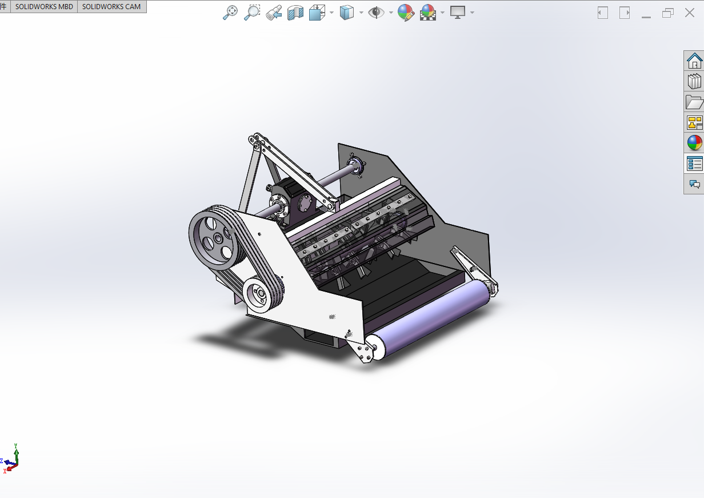Return to the Previous View
704x498 pixels.
point(274,13)
